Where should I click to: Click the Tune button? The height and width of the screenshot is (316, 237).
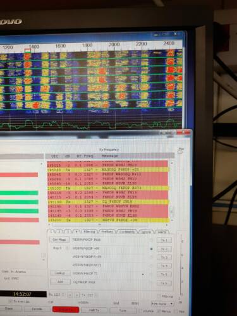coord(123,310)
